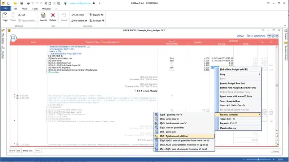Click De-select all in Commands group
Screen dimensions: 289x162
pos(79,21)
